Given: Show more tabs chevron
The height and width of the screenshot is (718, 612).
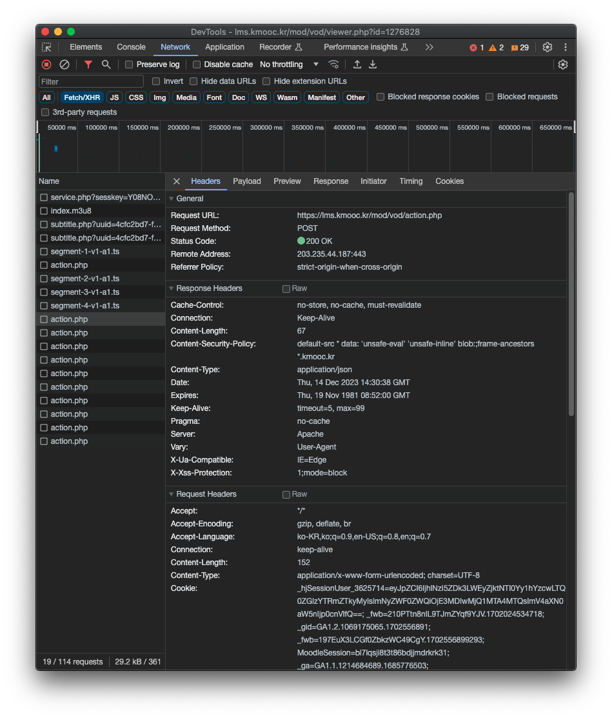Looking at the screenshot, I should point(429,47).
